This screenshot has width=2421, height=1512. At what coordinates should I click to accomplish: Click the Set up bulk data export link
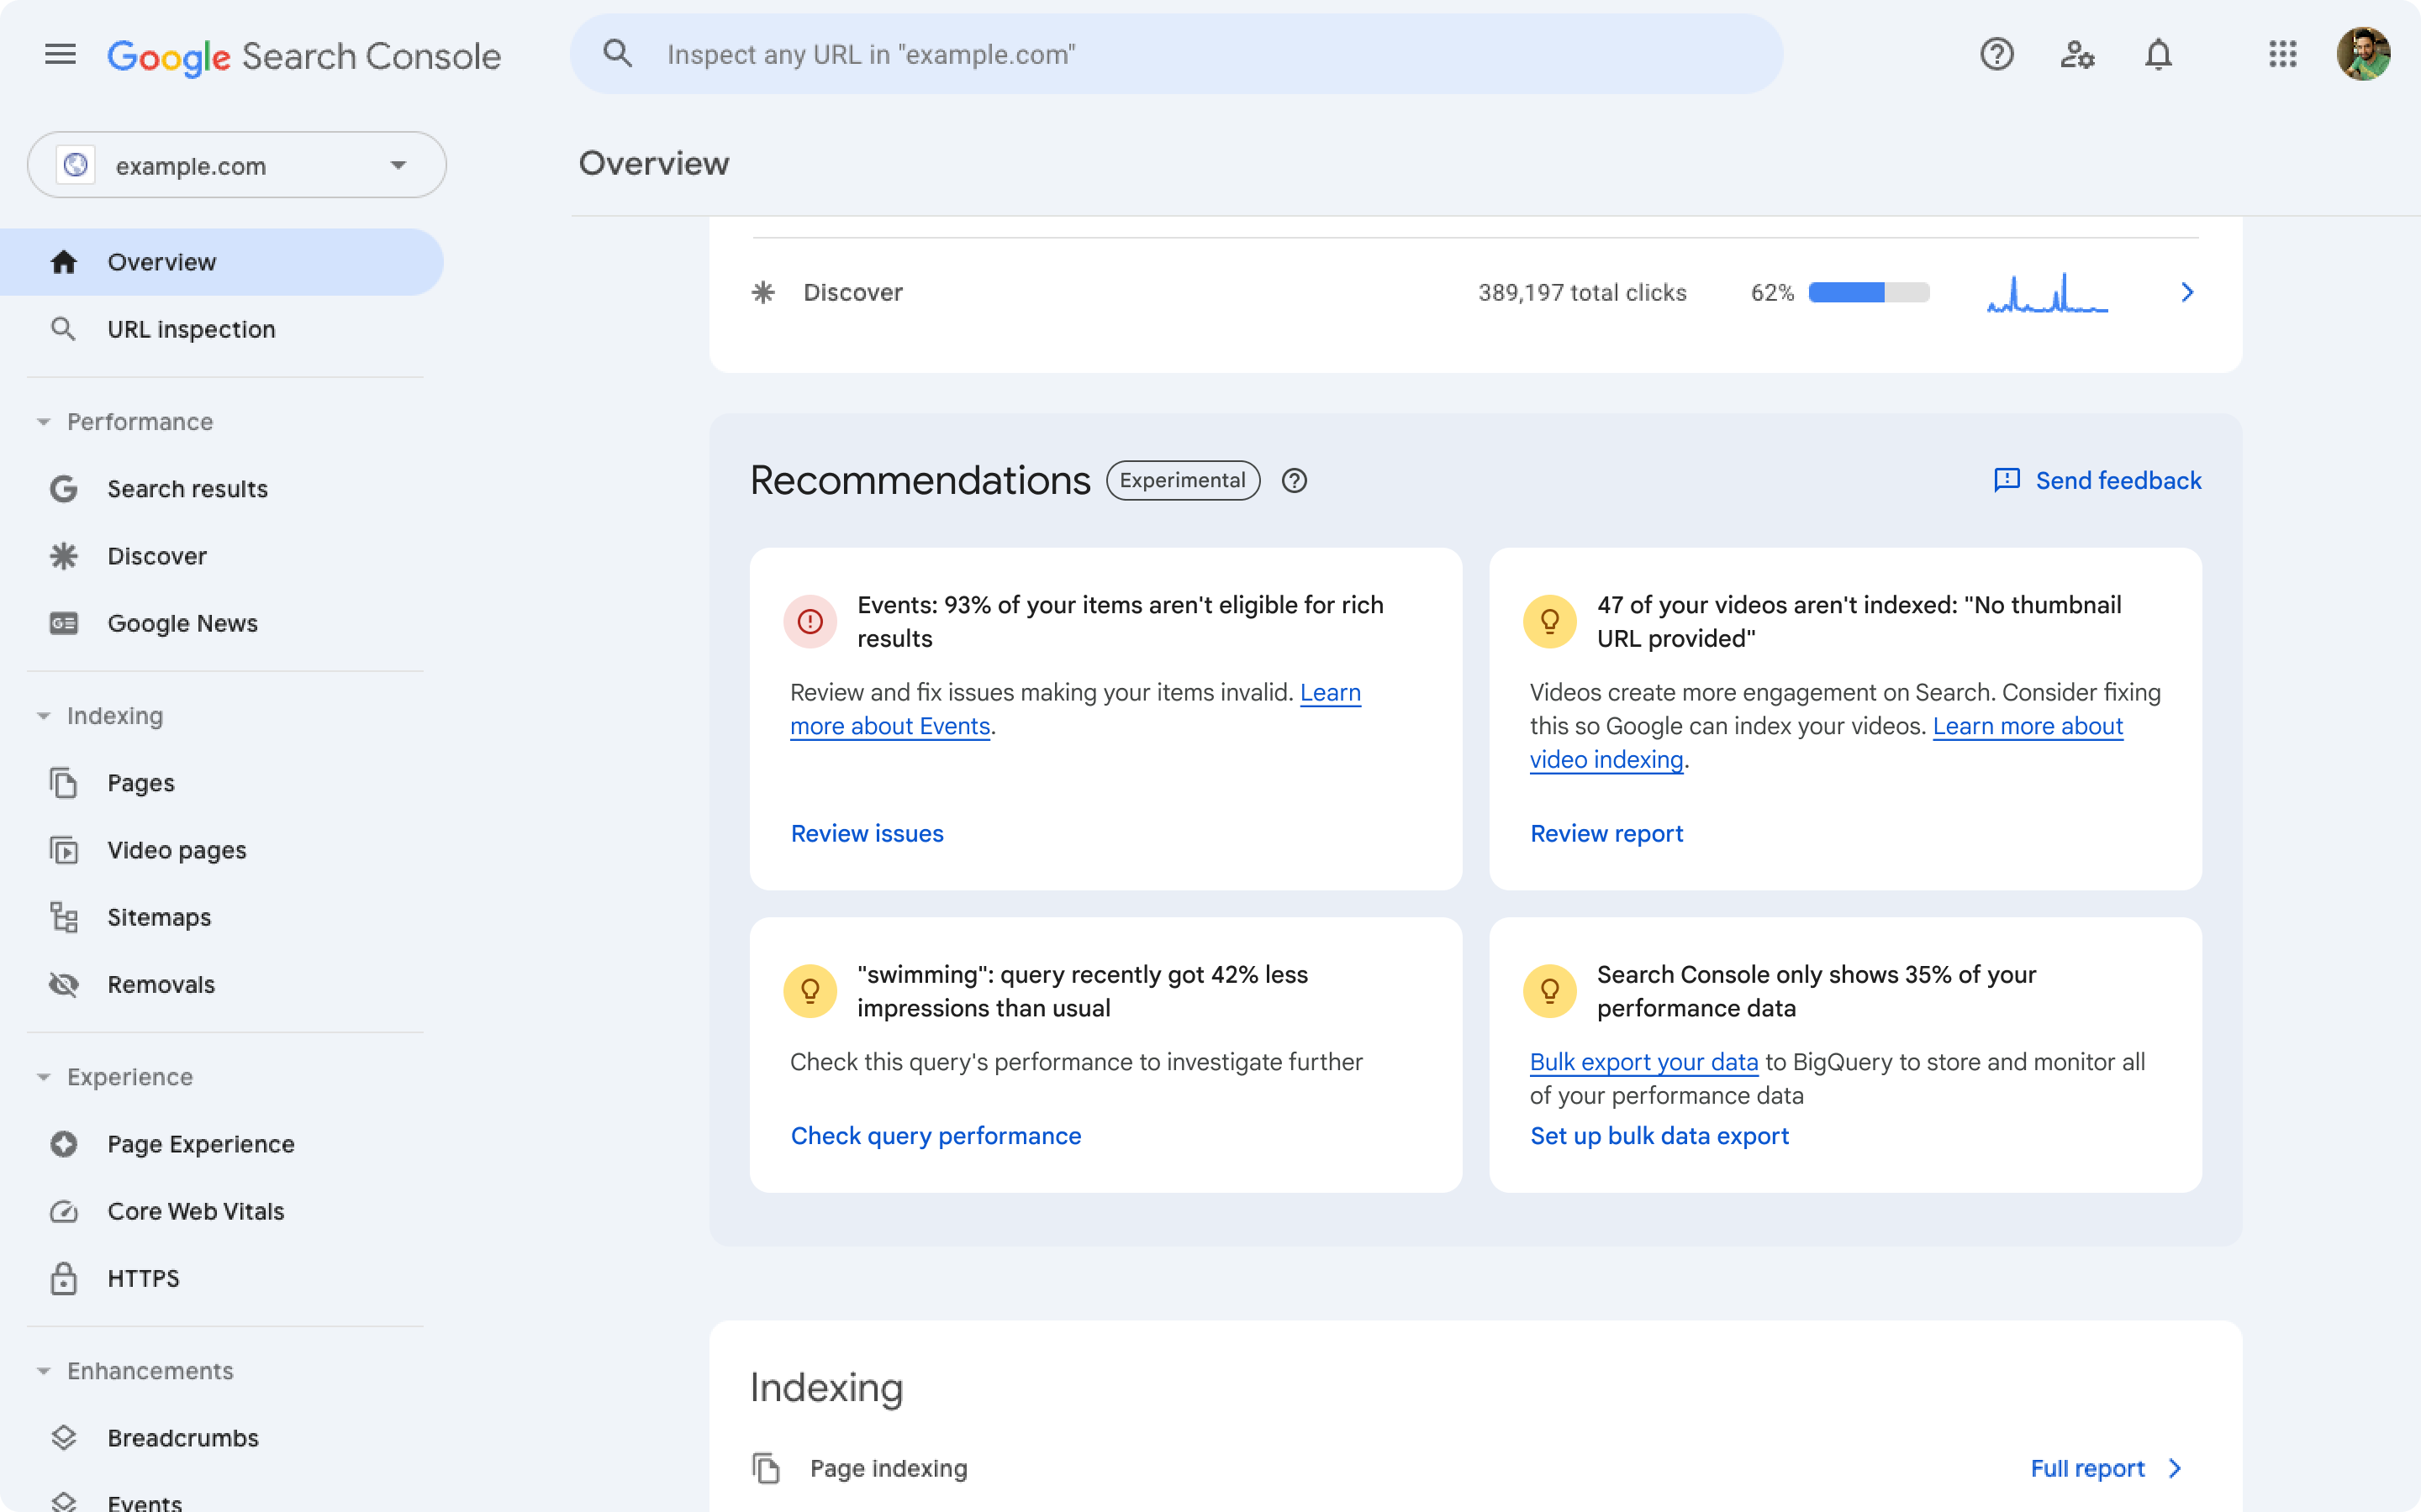pyautogui.click(x=1659, y=1134)
